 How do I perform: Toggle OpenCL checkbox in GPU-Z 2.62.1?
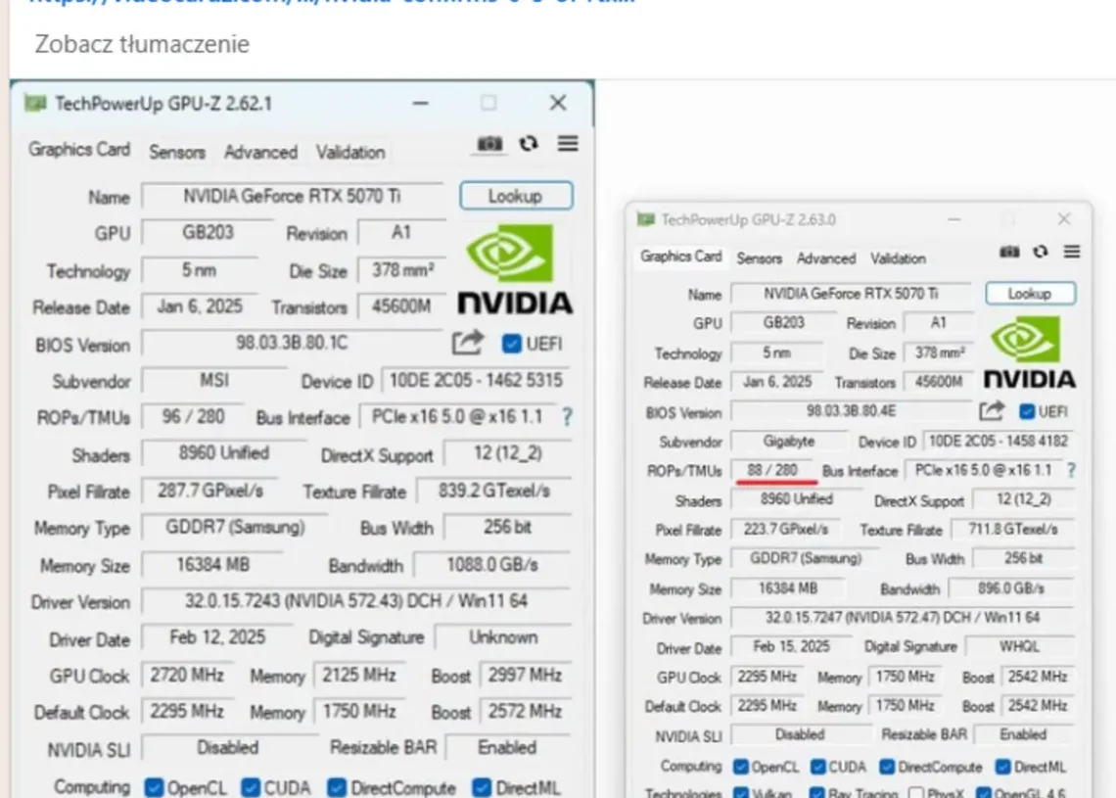pyautogui.click(x=154, y=787)
